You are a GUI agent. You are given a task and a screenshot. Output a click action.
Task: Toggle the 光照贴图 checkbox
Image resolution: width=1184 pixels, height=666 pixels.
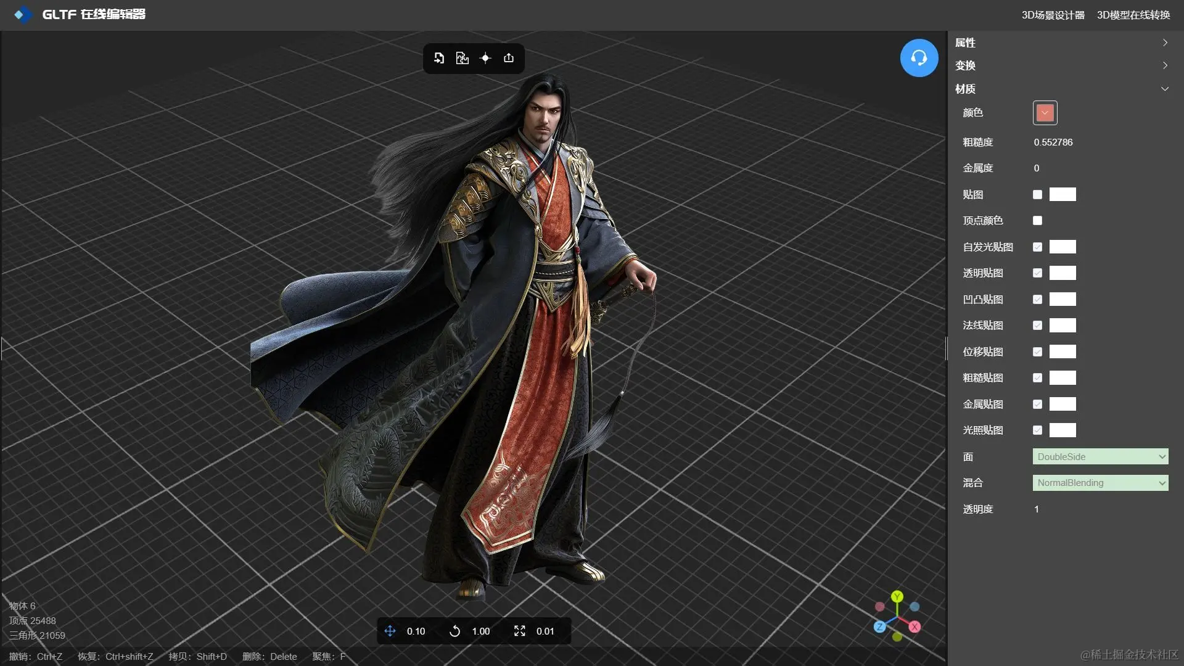tap(1037, 430)
